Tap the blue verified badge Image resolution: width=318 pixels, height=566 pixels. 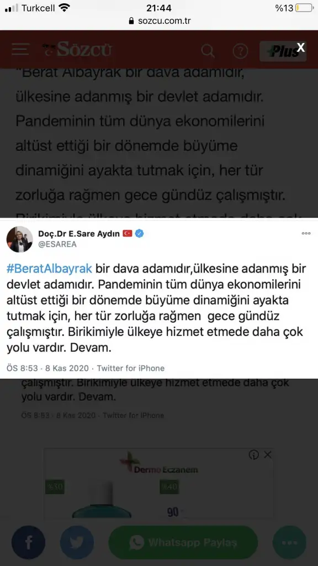point(140,234)
